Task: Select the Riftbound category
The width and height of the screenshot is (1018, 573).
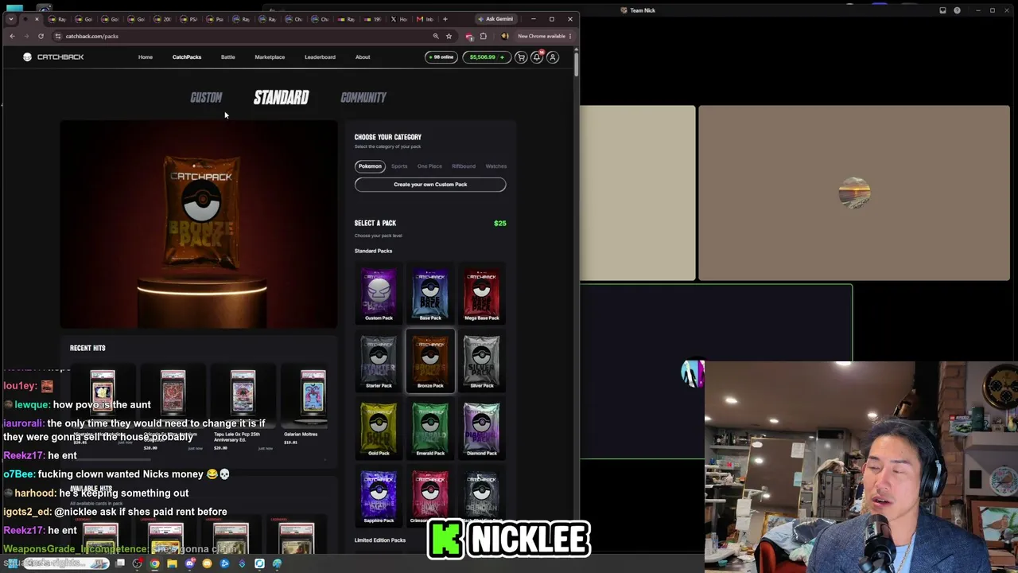Action: pyautogui.click(x=464, y=166)
